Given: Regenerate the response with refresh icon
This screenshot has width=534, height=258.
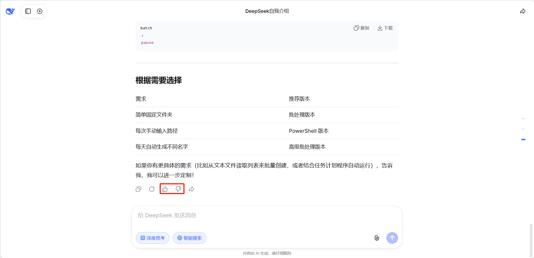Looking at the screenshot, I should point(152,189).
